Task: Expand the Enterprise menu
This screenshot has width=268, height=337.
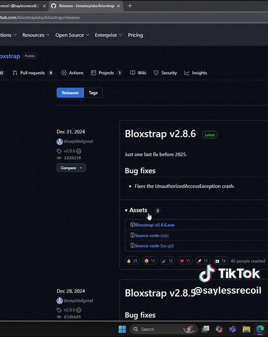Action: click(108, 35)
